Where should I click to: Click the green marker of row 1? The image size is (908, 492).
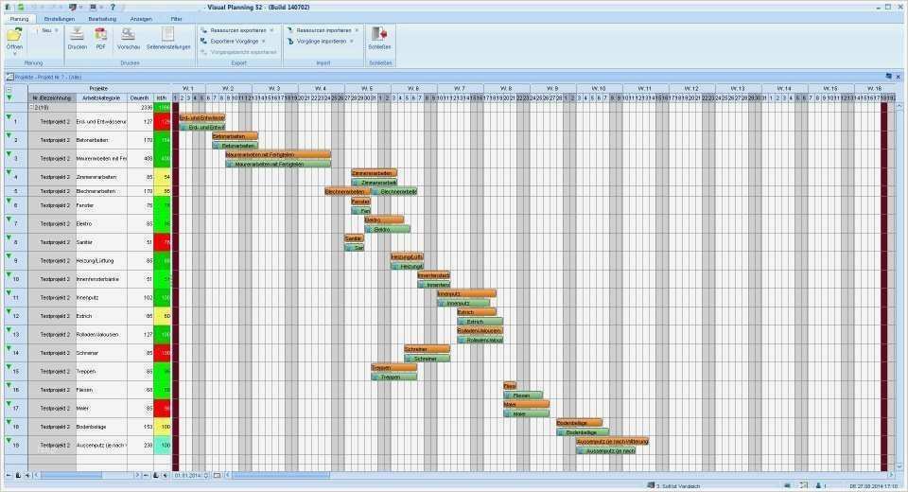click(x=9, y=116)
